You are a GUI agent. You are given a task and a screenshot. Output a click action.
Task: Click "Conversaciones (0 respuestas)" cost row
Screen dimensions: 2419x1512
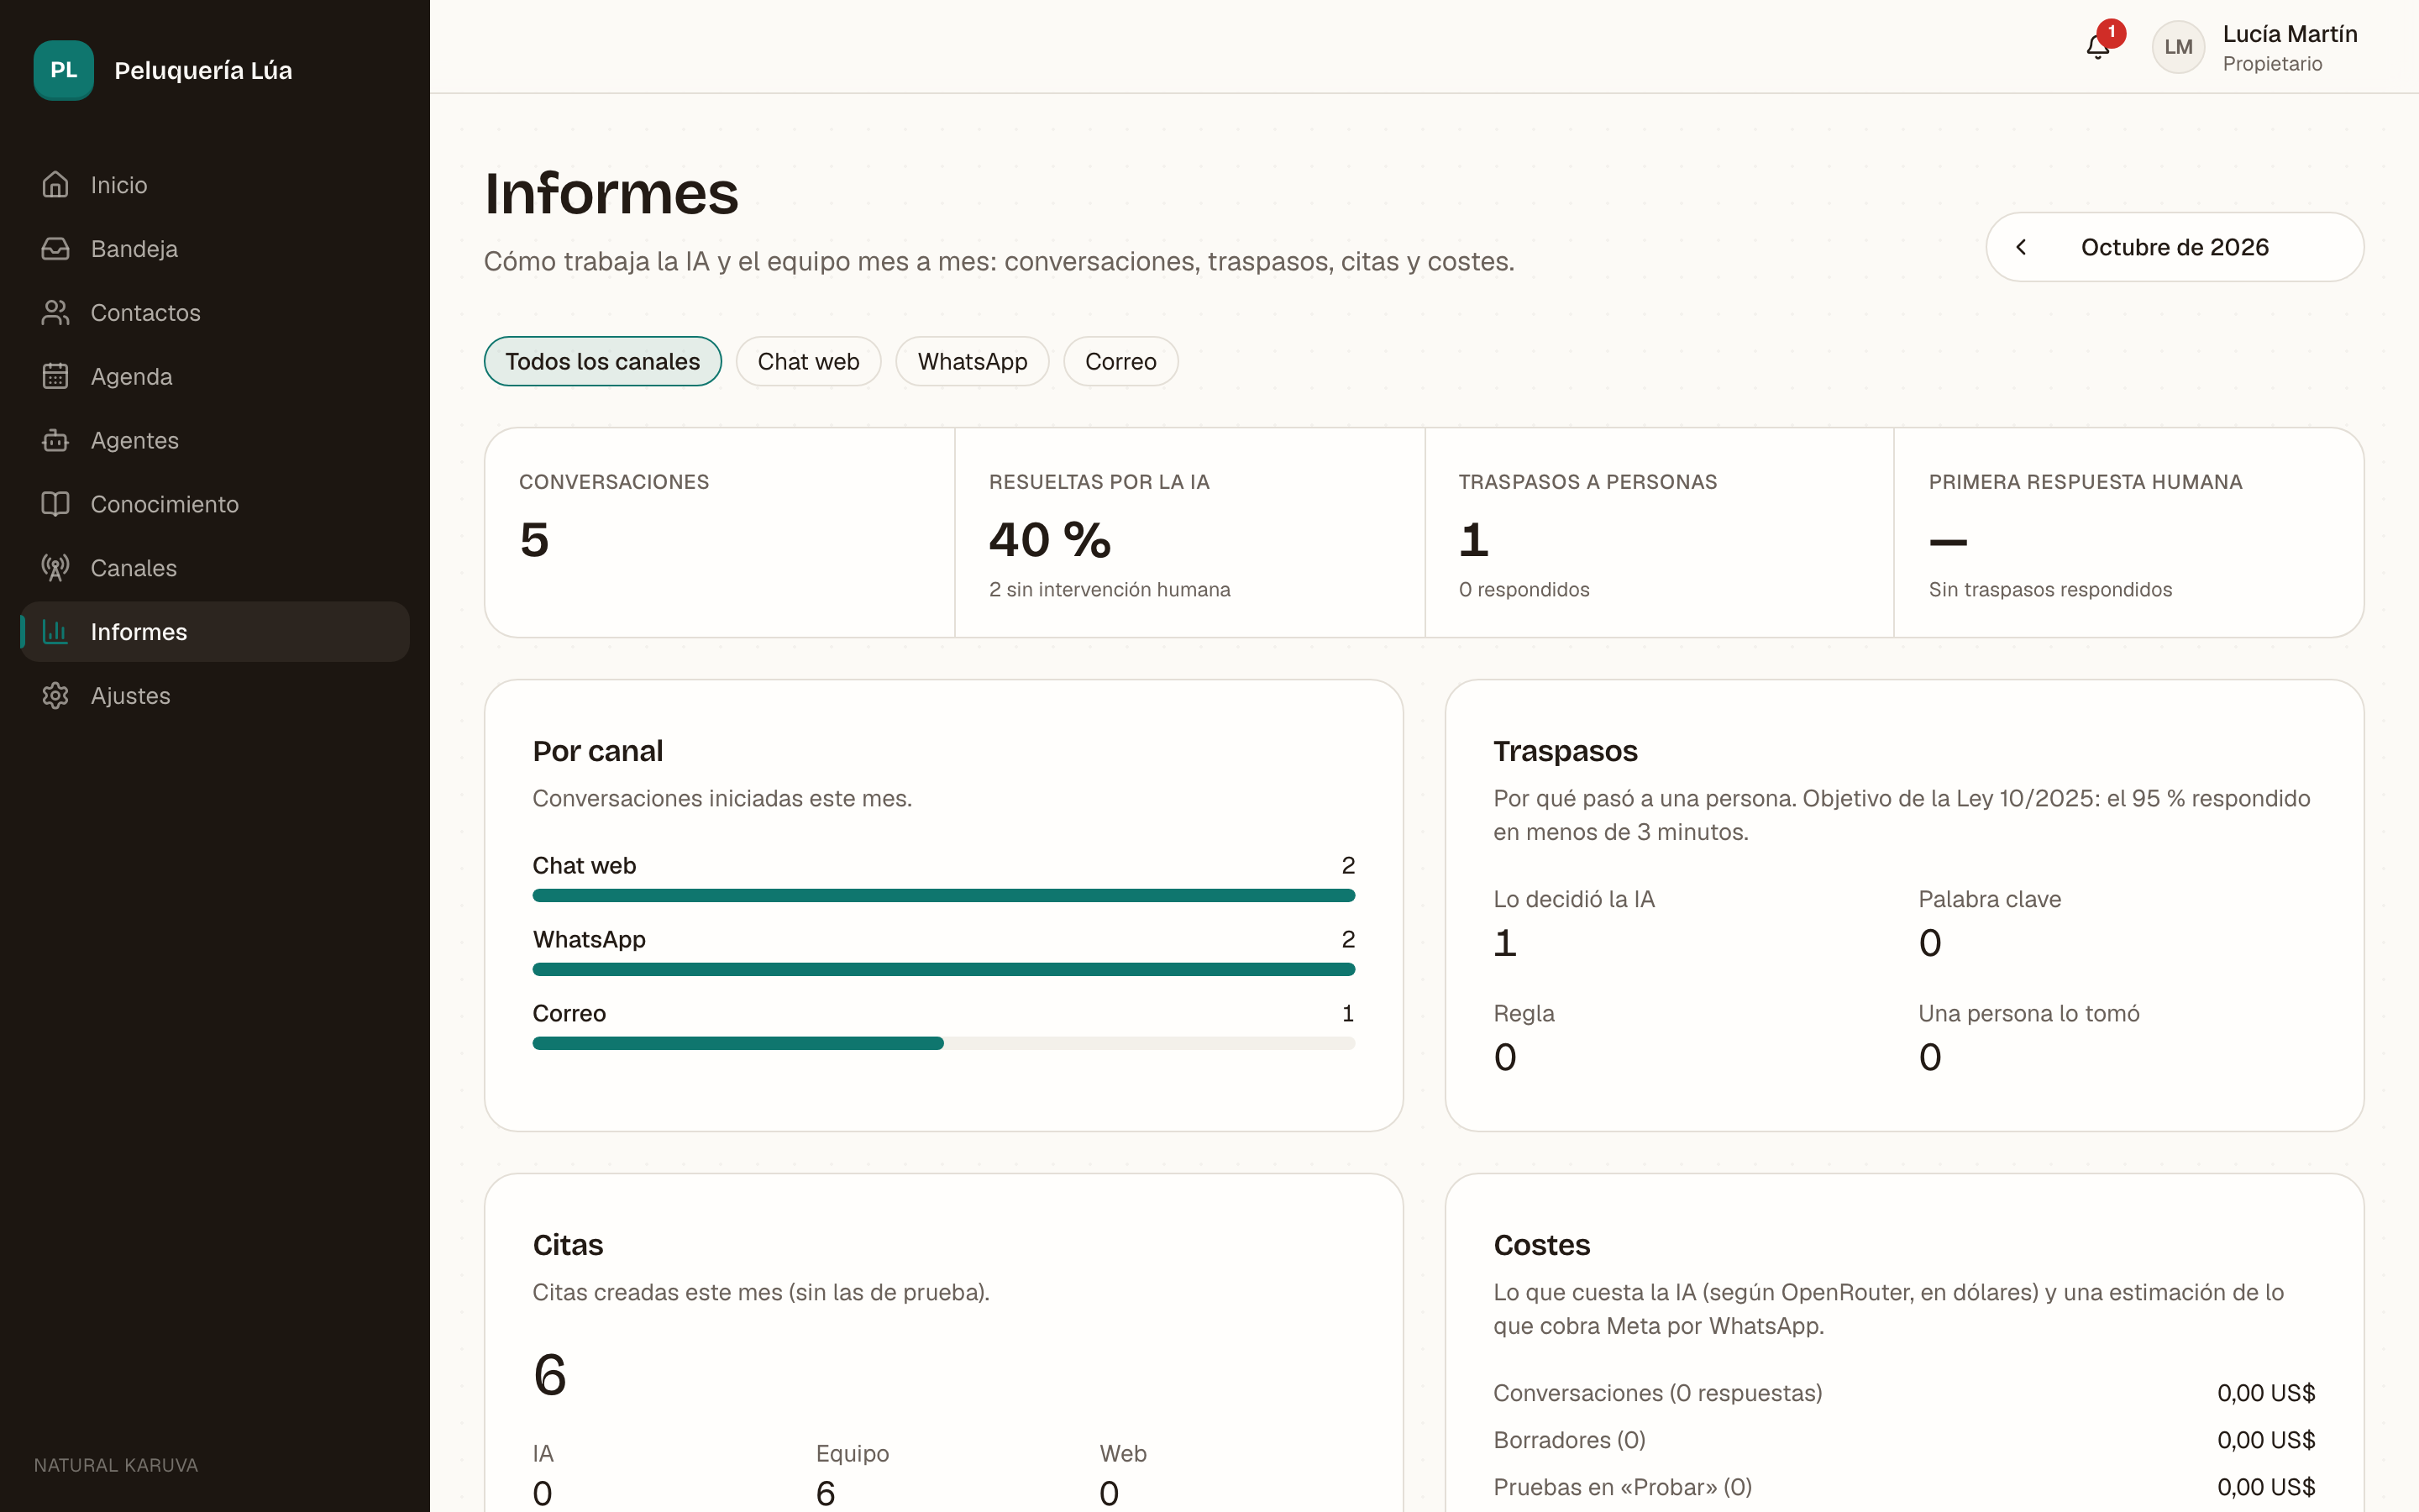[1903, 1393]
